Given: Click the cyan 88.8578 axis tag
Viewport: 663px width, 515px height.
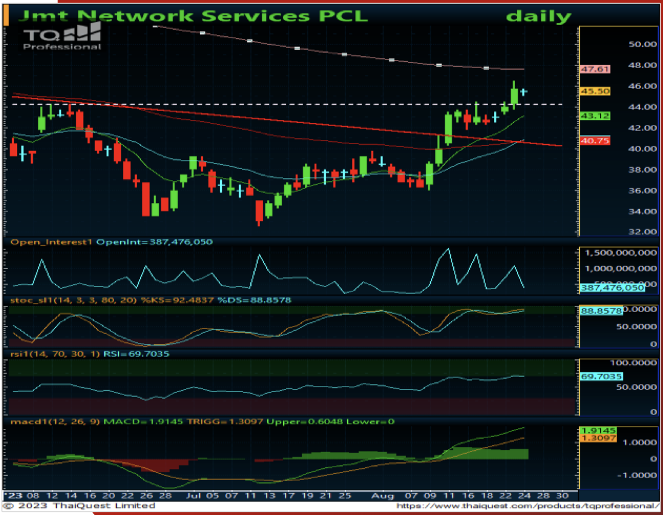Looking at the screenshot, I should tap(601, 311).
